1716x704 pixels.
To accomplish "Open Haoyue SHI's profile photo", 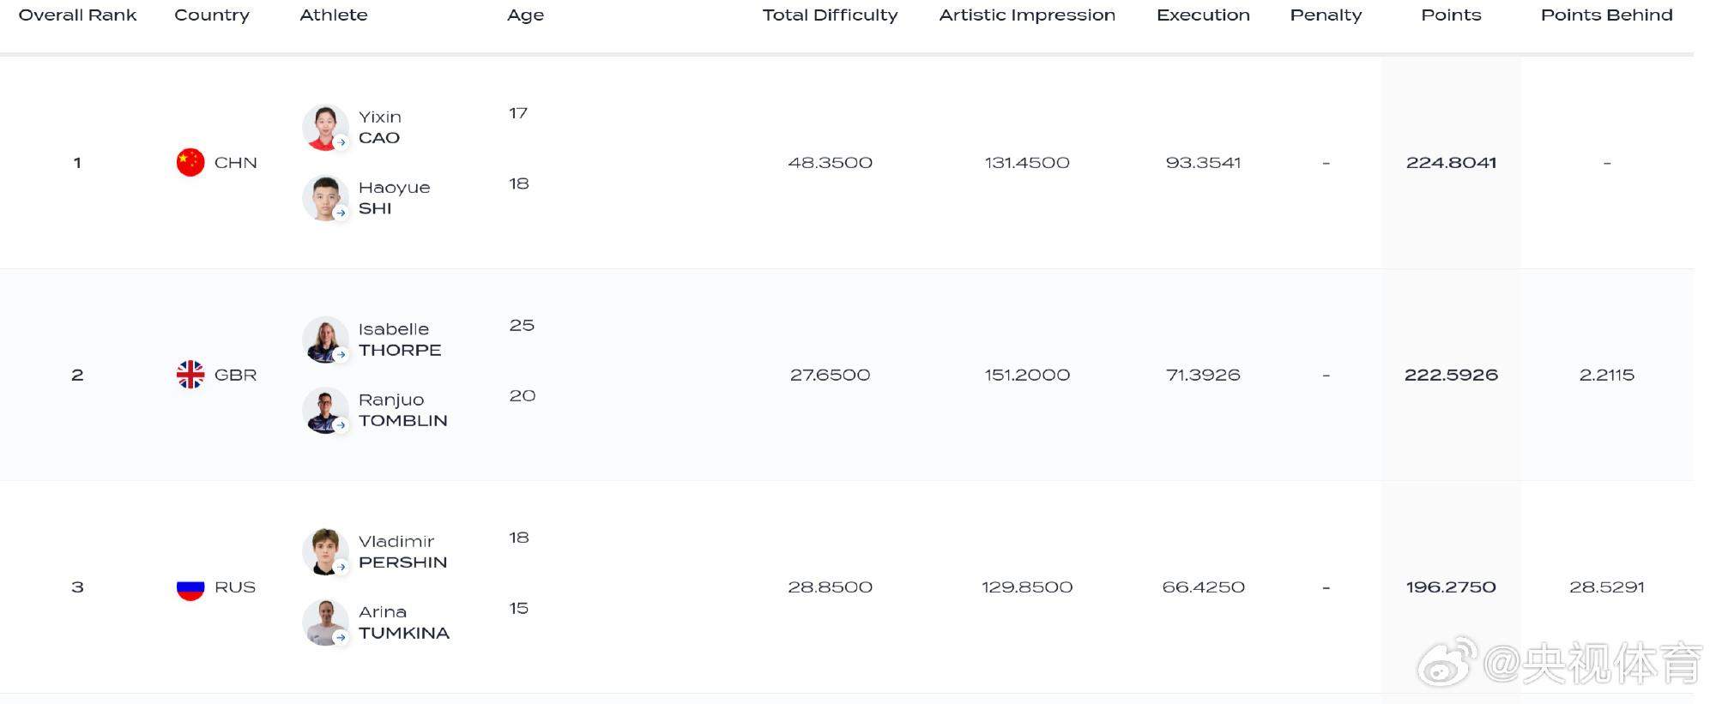I will click(325, 198).
